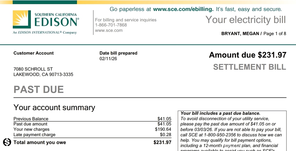296x151 pixels.
Task: Click the SETTLEMENT BILL label
Action: (x=249, y=67)
